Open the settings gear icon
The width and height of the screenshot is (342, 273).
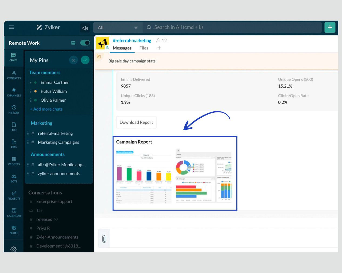(x=13, y=249)
